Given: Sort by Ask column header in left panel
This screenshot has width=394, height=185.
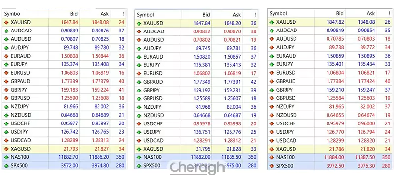Looking at the screenshot, I should click(105, 14).
